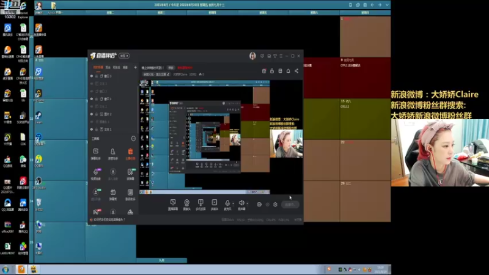Go to the previous month in calendar

[x=372, y=5]
